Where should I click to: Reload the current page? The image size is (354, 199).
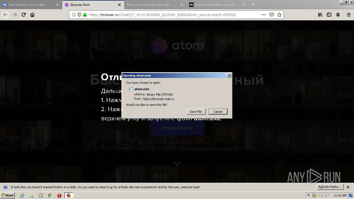point(24,15)
